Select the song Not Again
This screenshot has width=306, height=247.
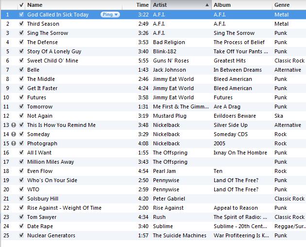[x=40, y=116]
